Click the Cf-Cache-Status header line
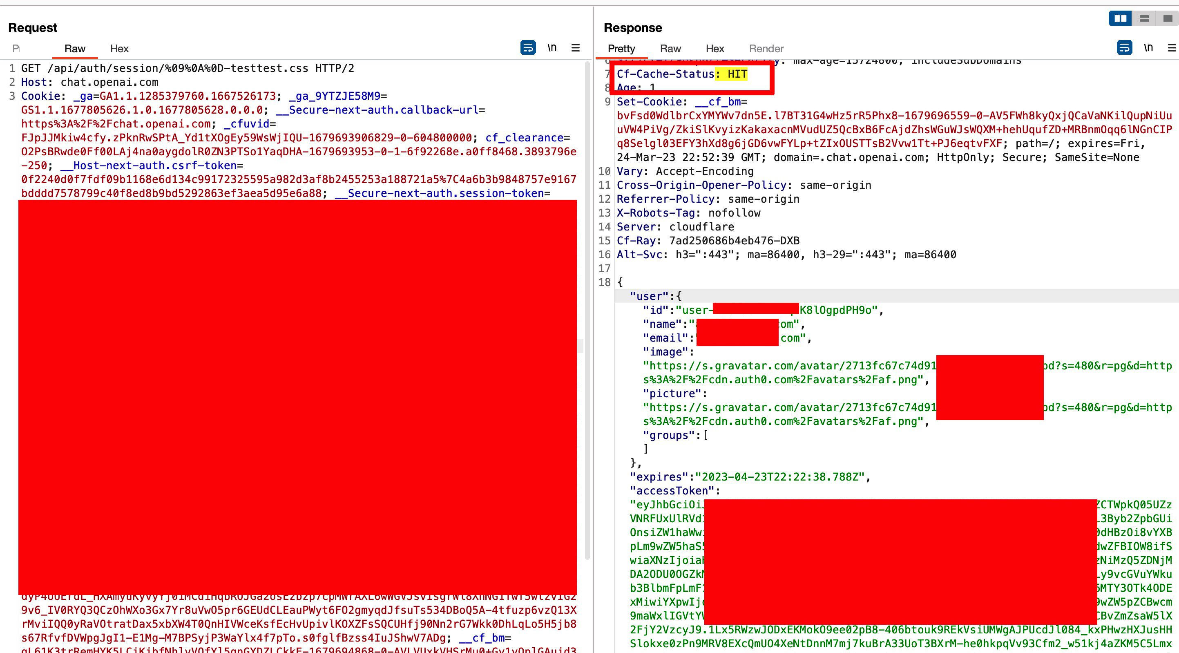Image resolution: width=1179 pixels, height=653 pixels. tap(682, 74)
